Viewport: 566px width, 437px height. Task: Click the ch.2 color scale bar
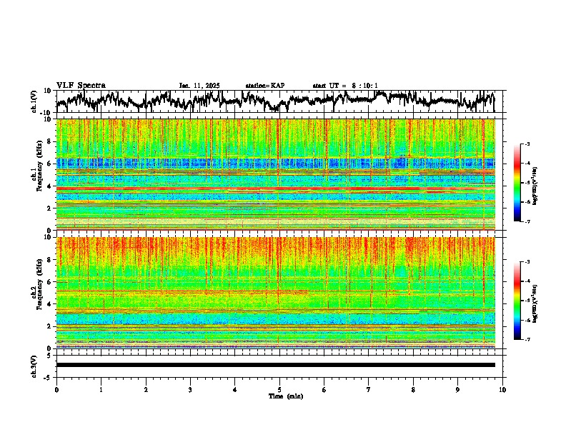point(517,301)
